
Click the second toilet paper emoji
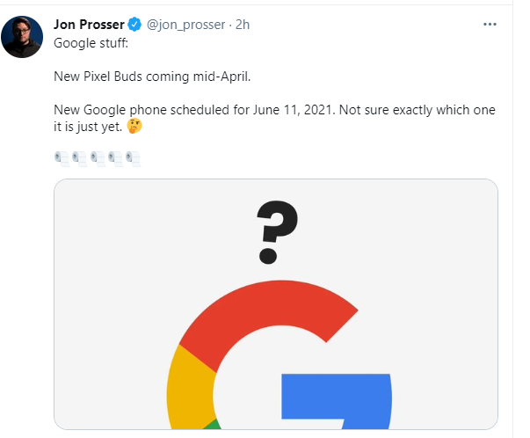point(79,159)
